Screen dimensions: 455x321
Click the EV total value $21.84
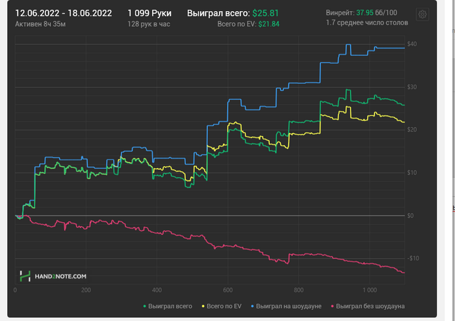pyautogui.click(x=268, y=24)
